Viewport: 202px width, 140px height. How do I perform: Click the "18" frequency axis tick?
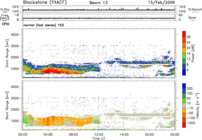(x=17, y=15)
